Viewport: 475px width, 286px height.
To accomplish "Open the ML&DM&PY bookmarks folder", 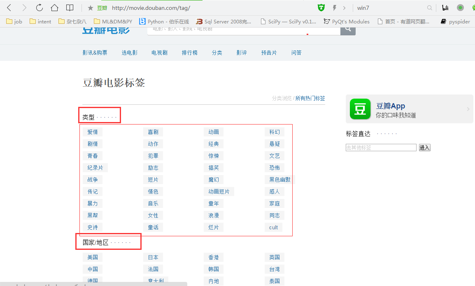I will pos(113,21).
